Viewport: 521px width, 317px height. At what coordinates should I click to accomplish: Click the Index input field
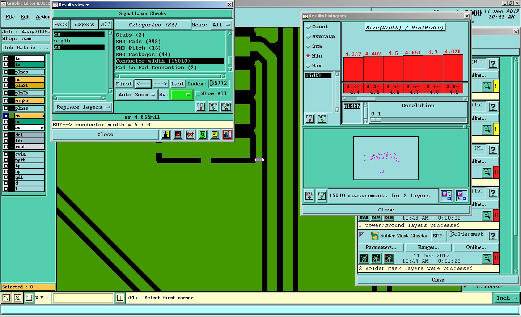pos(219,84)
